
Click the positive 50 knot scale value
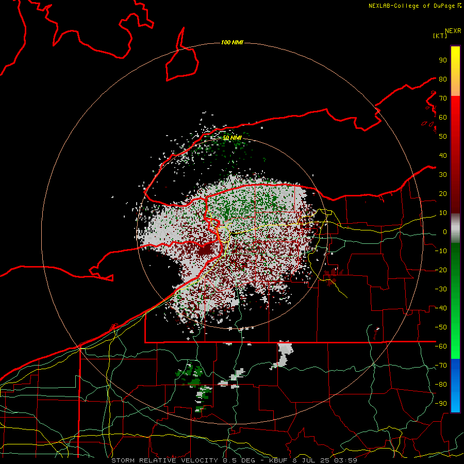443,137
